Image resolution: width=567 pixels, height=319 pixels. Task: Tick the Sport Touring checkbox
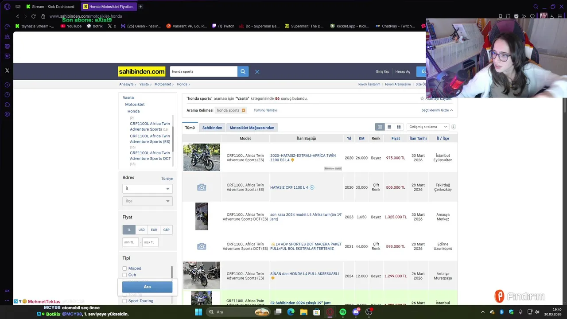124,301
